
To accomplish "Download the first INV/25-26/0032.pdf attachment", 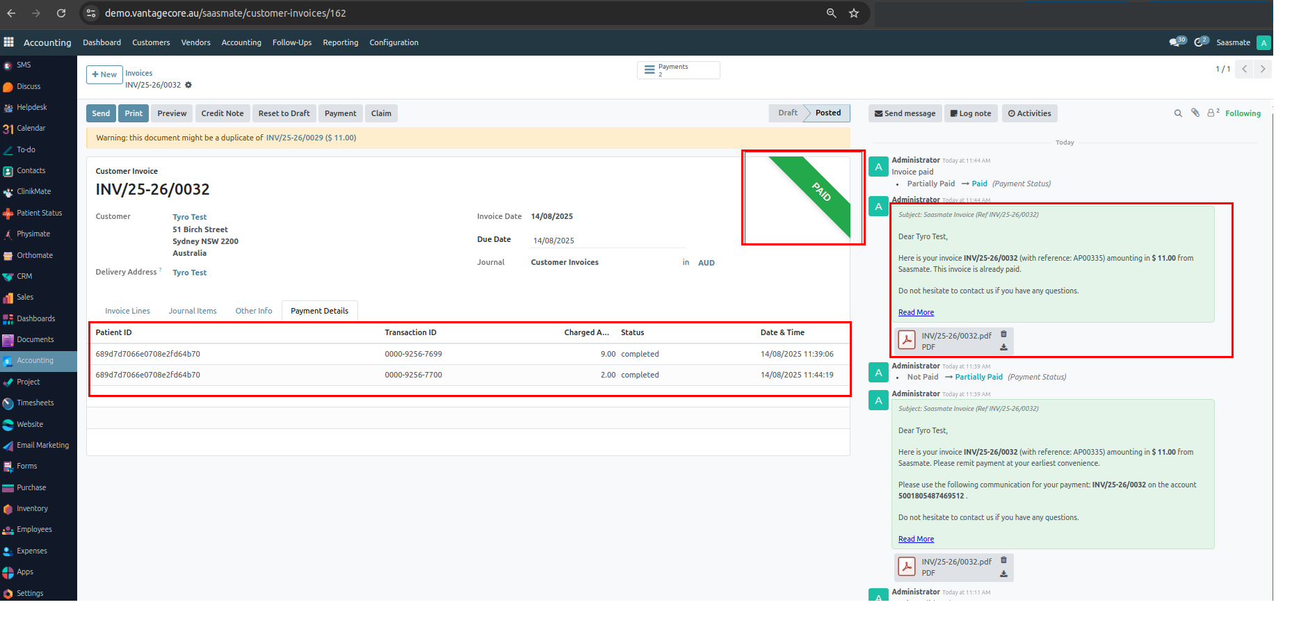I will (1003, 347).
